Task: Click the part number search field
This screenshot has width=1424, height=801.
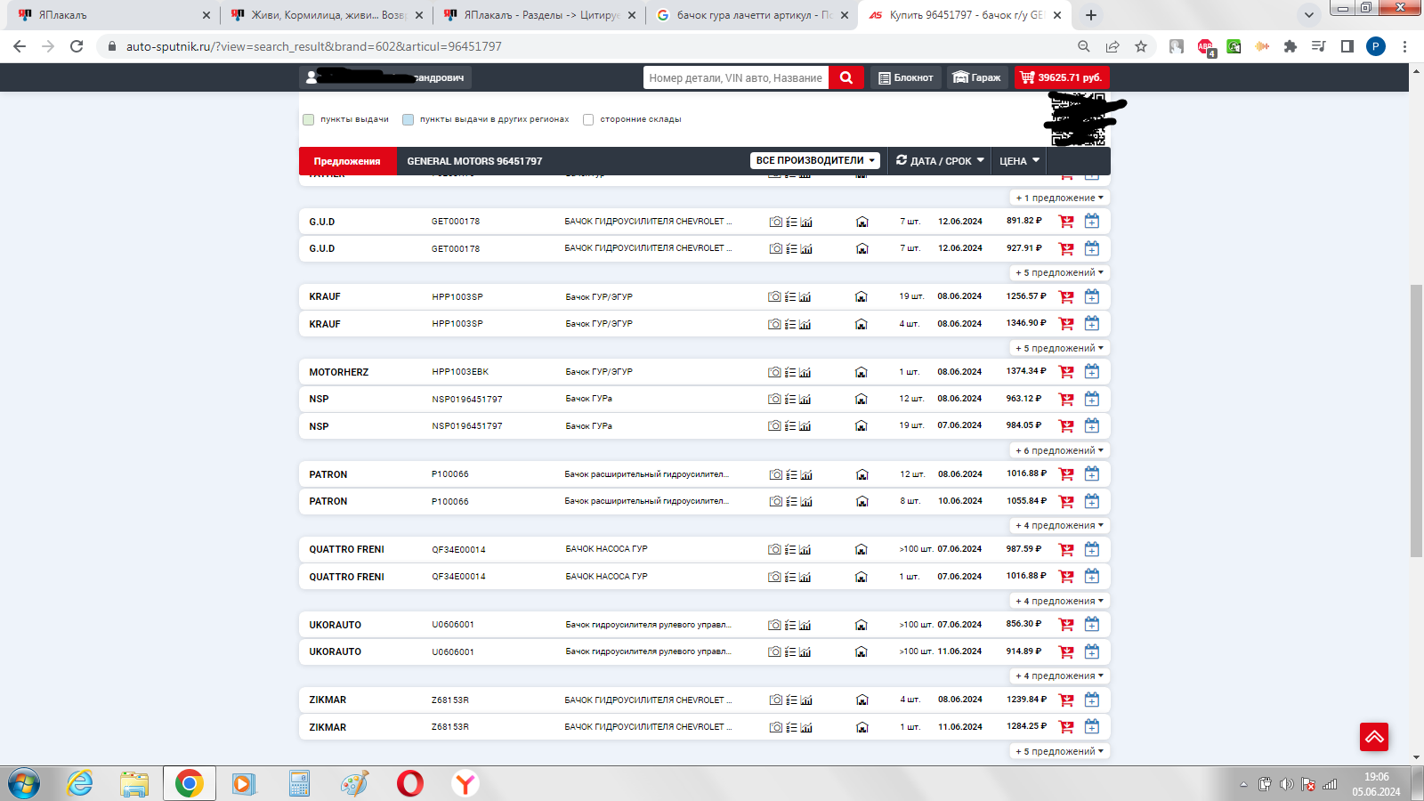Action: click(x=736, y=77)
